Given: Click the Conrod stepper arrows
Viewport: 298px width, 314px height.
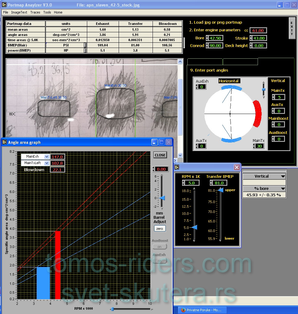Looking at the screenshot, I should pos(207,46).
